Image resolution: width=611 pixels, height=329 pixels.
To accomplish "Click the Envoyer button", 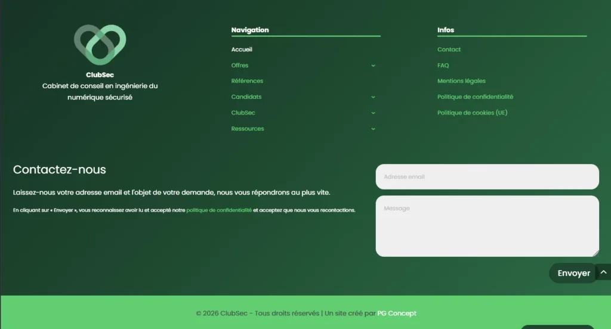I will click(573, 274).
